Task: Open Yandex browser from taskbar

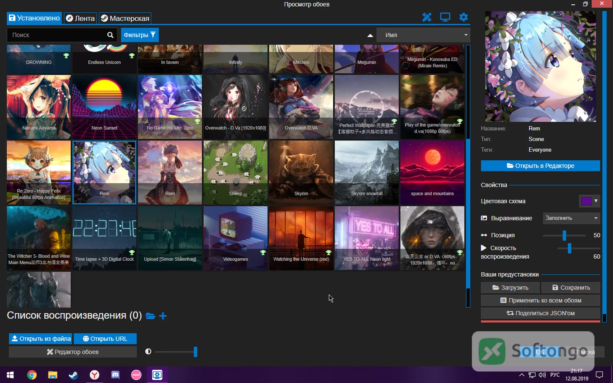Action: click(95, 375)
